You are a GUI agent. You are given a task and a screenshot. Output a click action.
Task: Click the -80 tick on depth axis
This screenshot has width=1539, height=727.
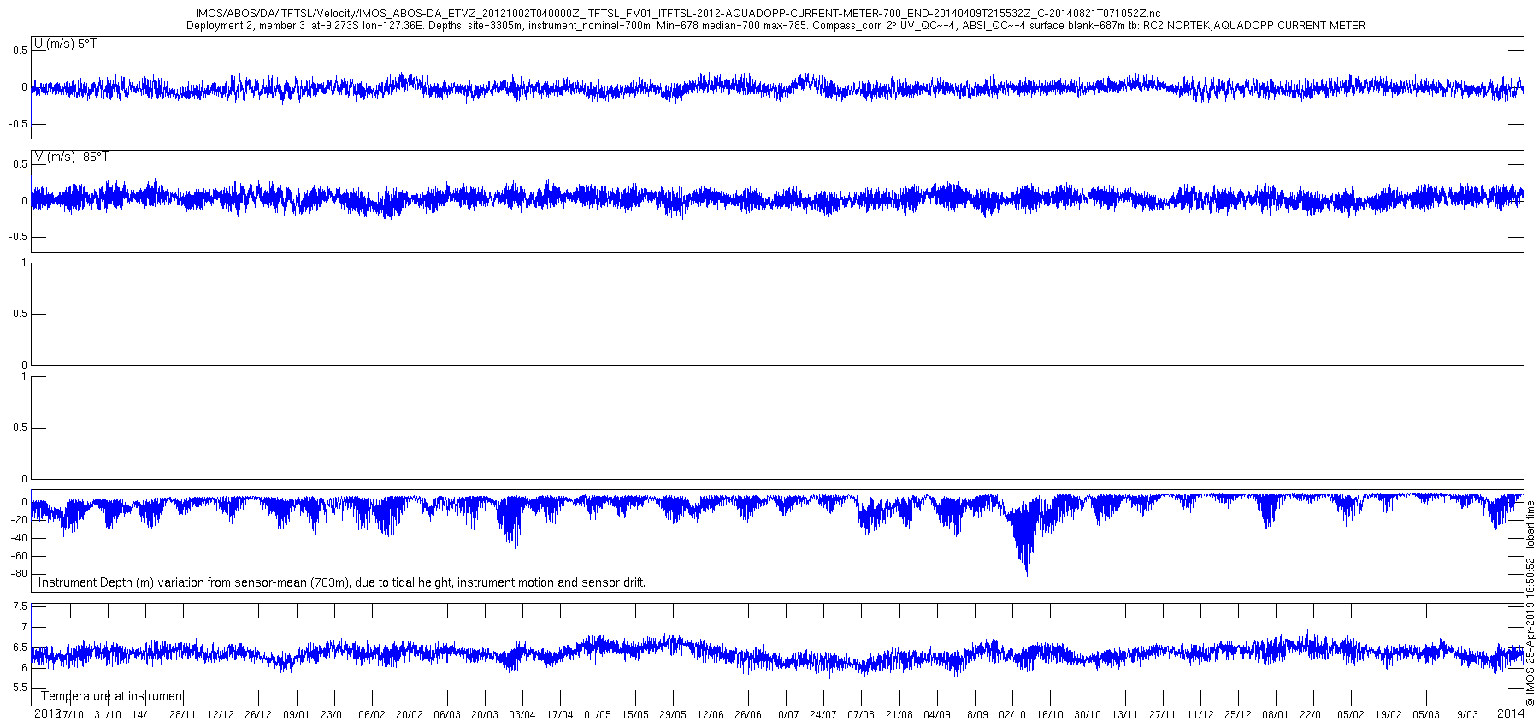point(18,574)
